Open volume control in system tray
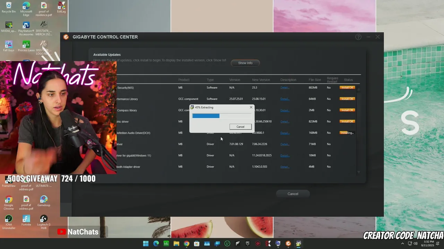This screenshot has width=444, height=249. pos(416,243)
